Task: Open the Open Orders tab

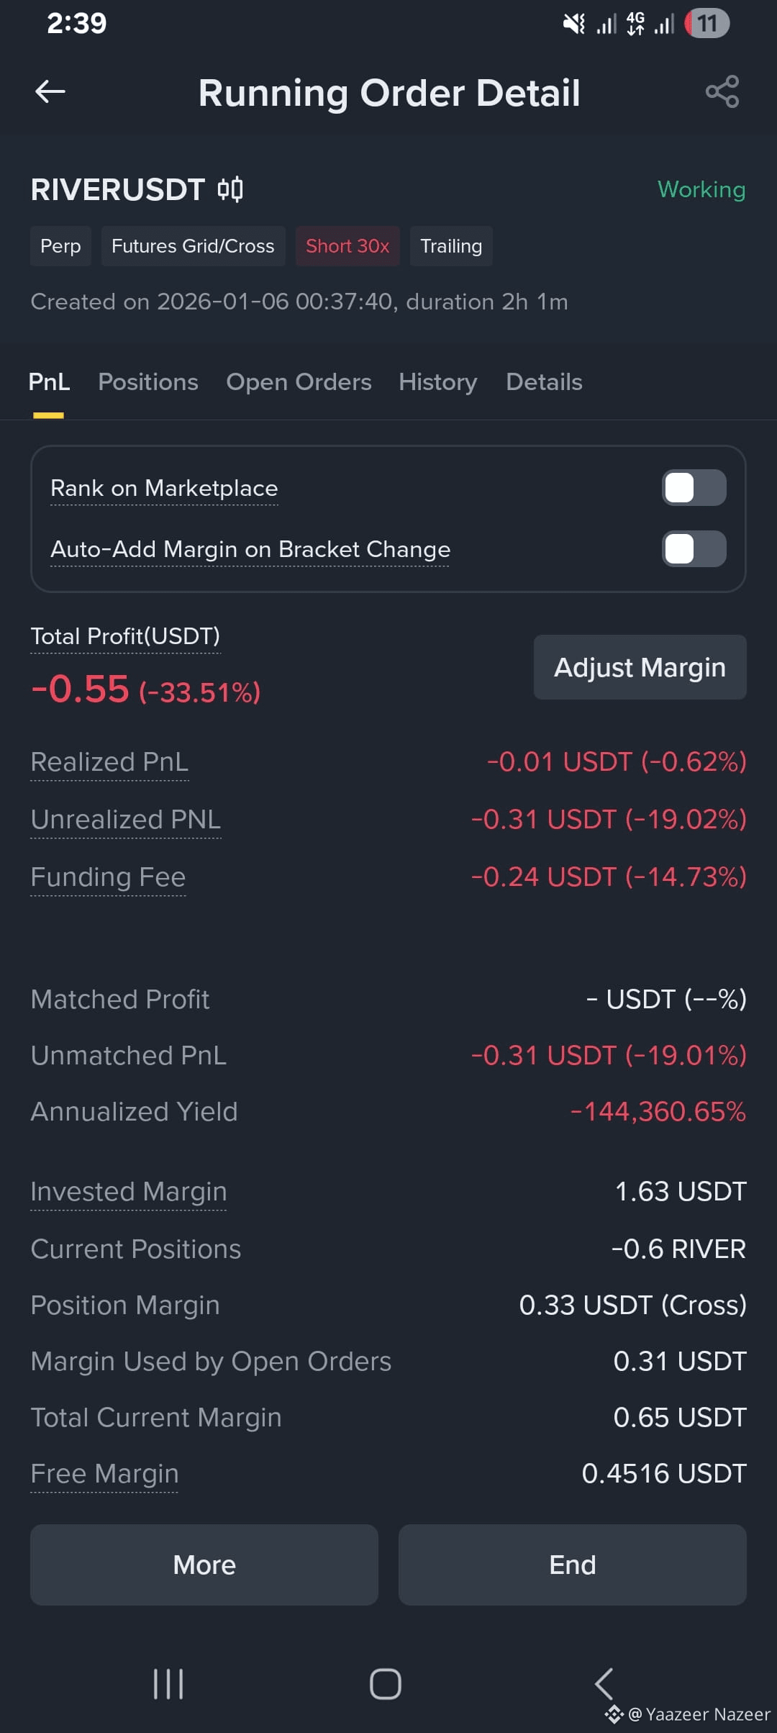Action: pos(299,382)
